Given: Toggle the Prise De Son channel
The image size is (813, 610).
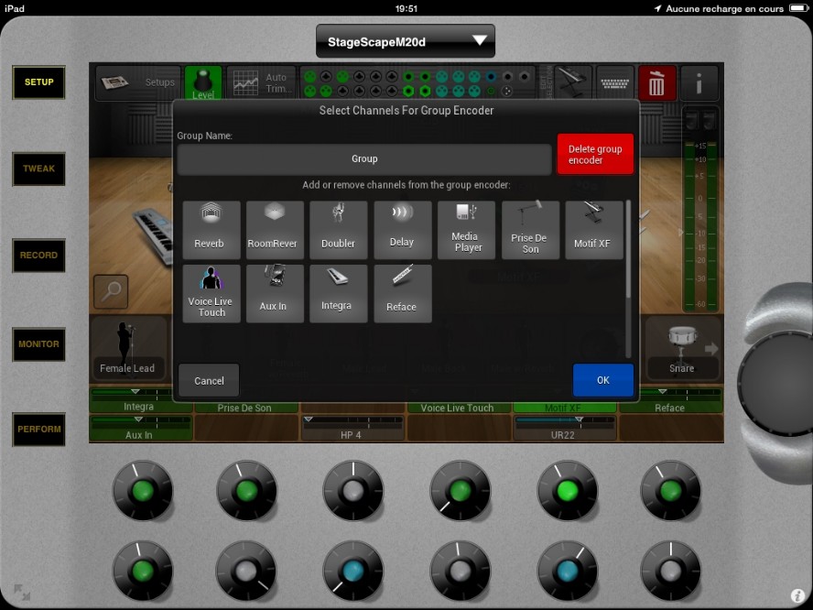Looking at the screenshot, I should tap(530, 230).
